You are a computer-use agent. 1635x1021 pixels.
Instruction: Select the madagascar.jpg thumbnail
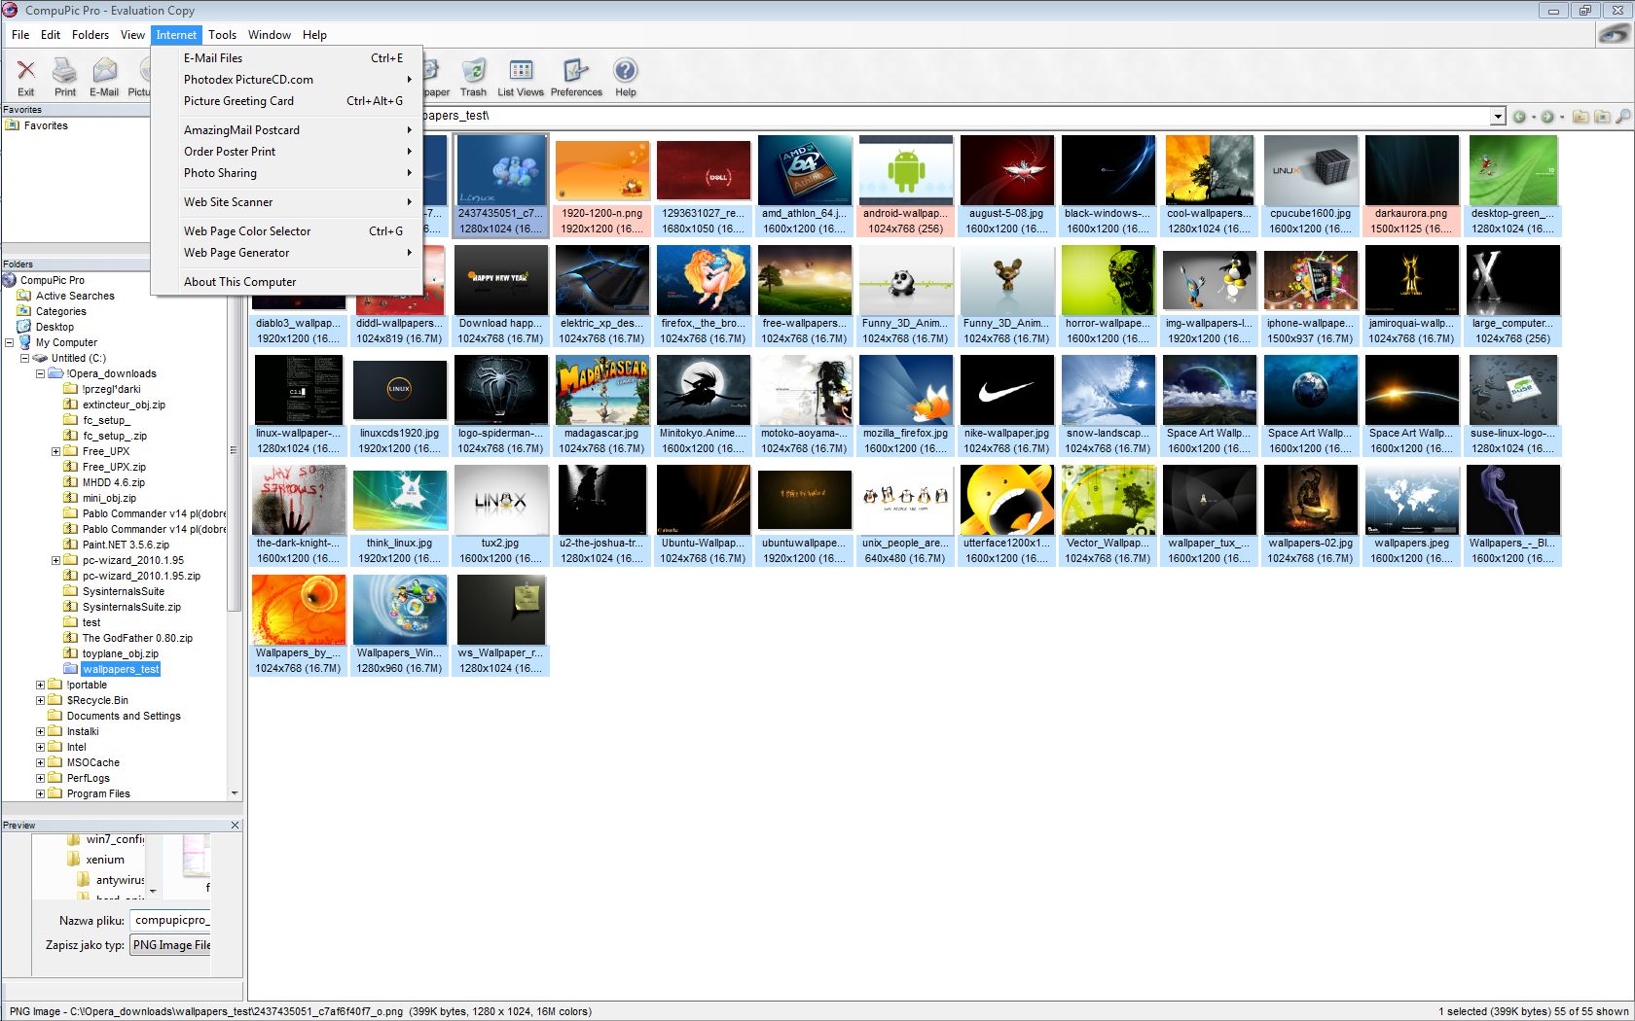pos(601,405)
